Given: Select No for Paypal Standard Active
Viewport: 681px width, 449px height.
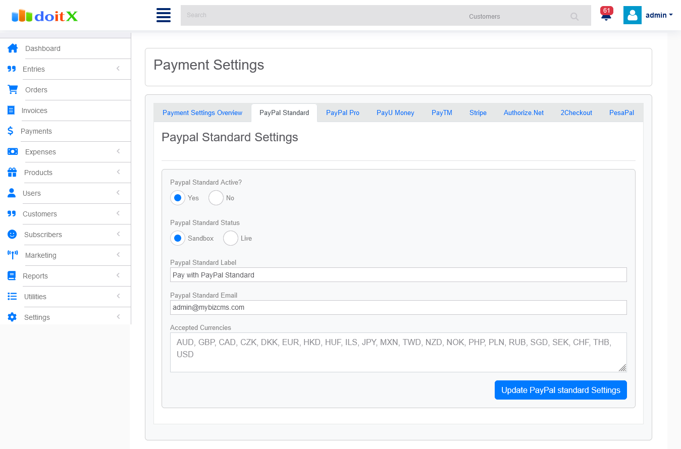Looking at the screenshot, I should pyautogui.click(x=216, y=198).
